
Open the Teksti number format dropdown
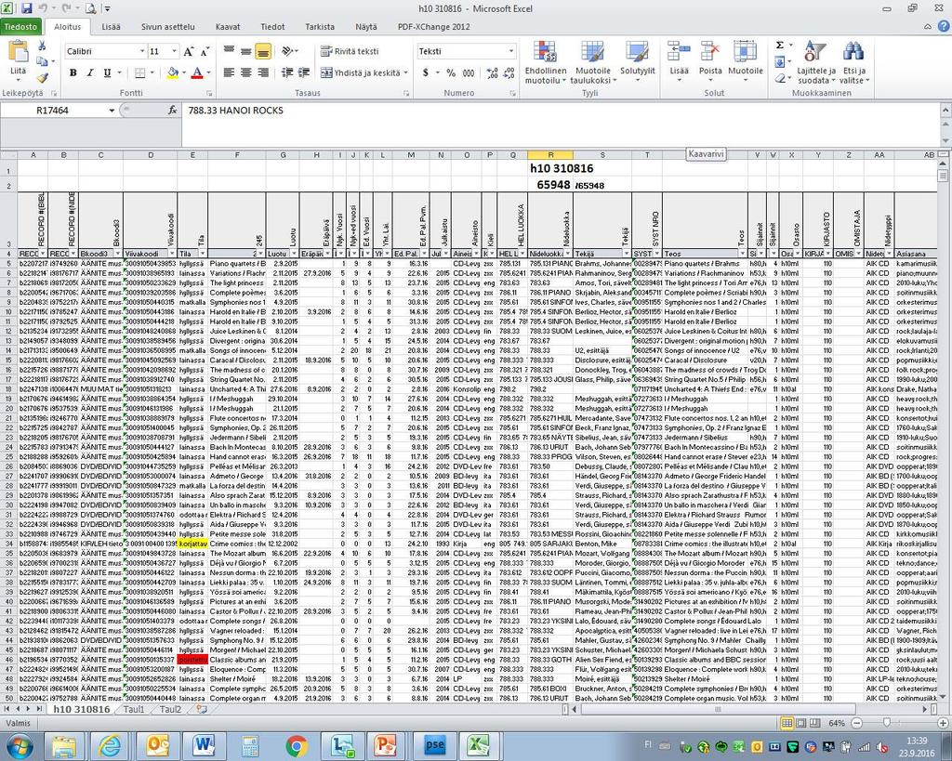coord(511,52)
